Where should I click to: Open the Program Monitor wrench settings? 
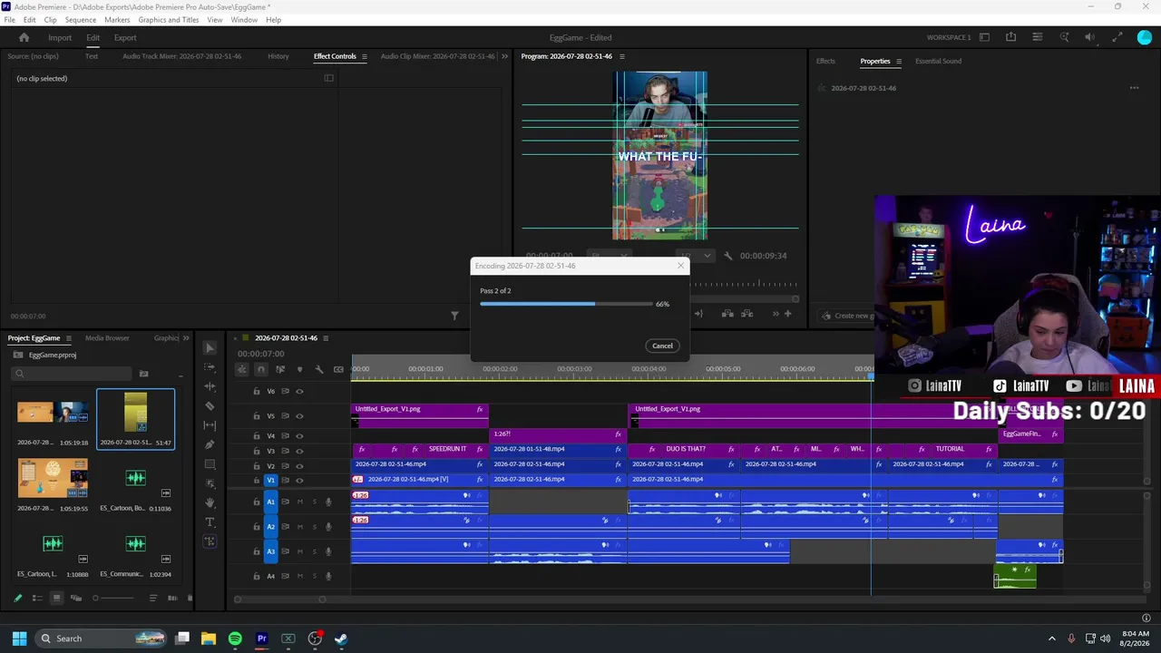(x=727, y=256)
